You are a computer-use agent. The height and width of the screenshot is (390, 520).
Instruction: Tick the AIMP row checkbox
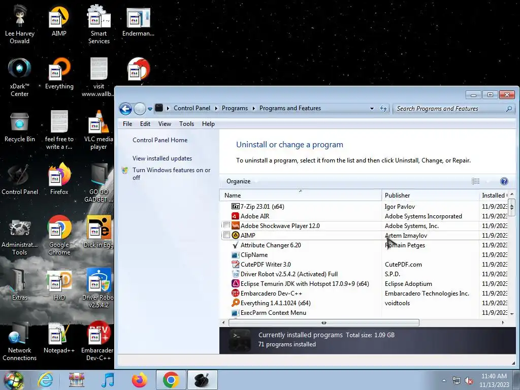point(227,235)
